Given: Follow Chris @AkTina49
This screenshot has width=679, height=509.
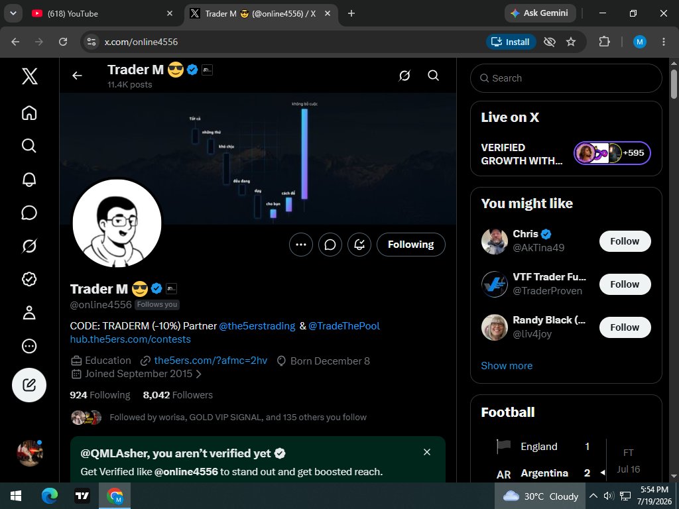Looking at the screenshot, I should [625, 241].
